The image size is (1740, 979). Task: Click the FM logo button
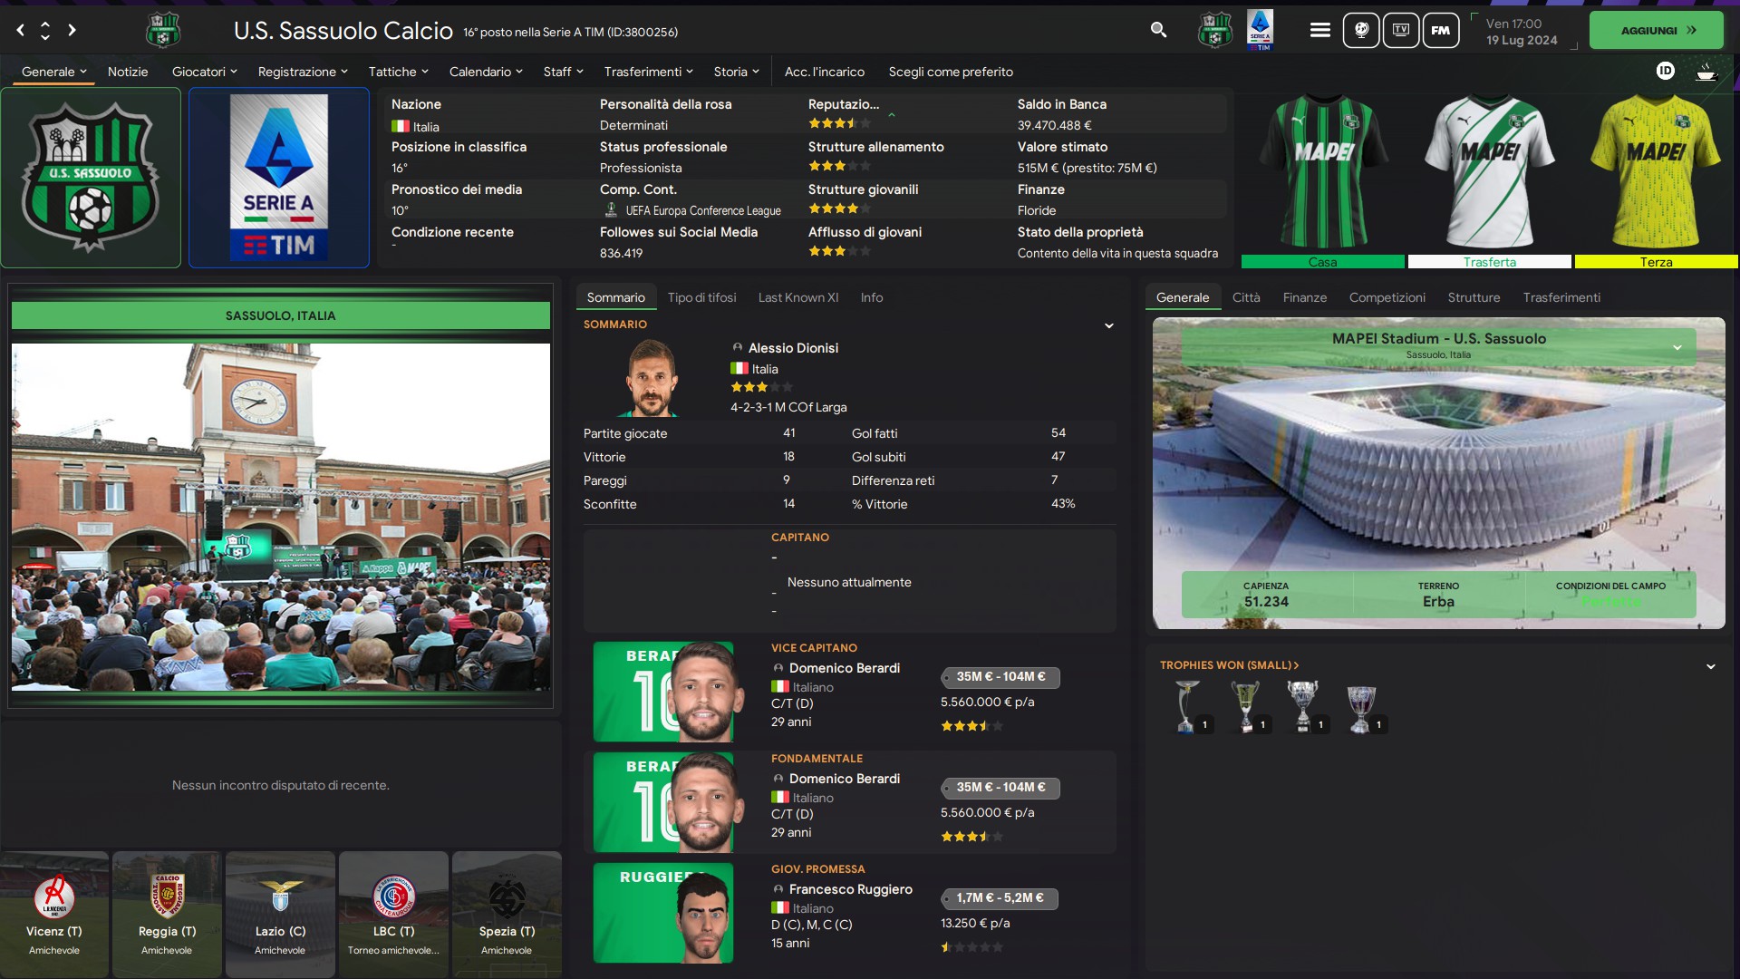pyautogui.click(x=1440, y=30)
